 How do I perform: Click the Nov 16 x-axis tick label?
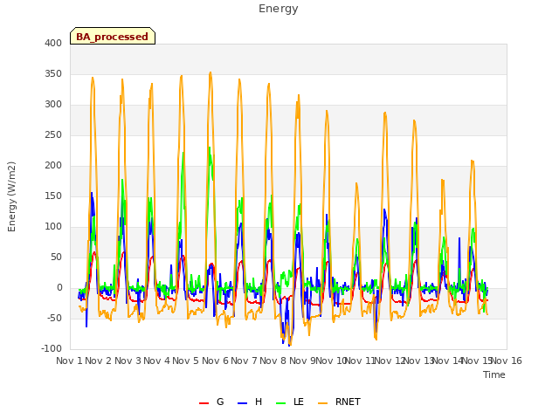[507, 361]
